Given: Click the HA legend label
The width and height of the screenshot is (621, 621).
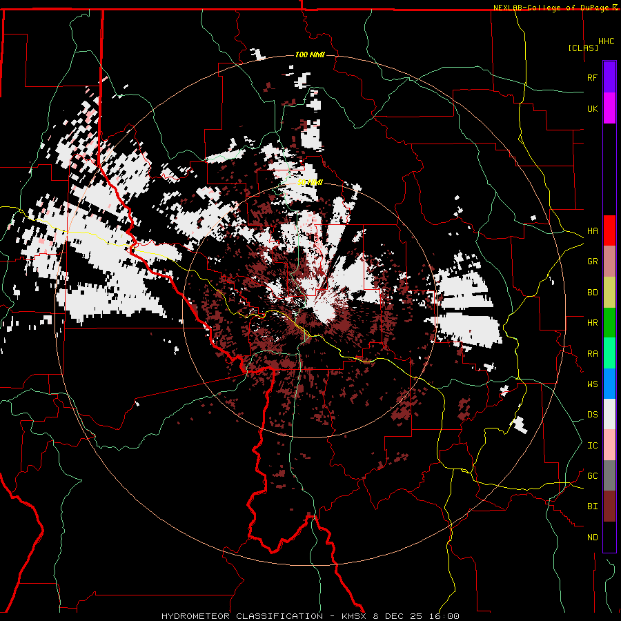Looking at the screenshot, I should (x=592, y=230).
